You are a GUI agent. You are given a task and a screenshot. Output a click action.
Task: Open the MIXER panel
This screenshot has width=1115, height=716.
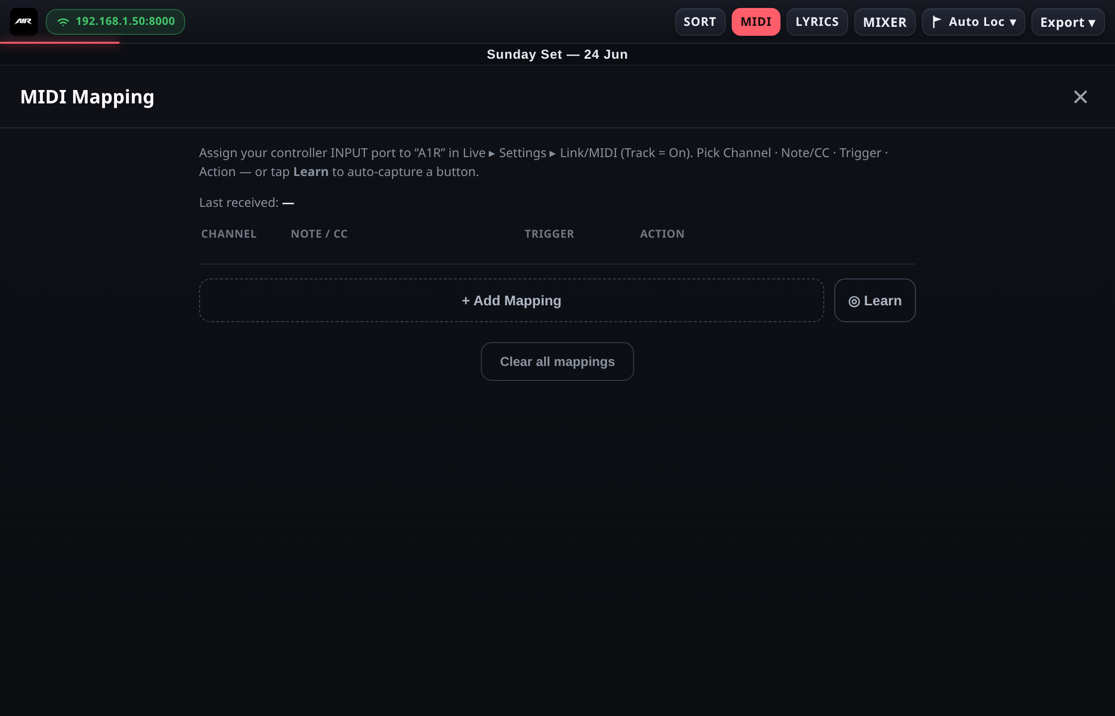[885, 21]
